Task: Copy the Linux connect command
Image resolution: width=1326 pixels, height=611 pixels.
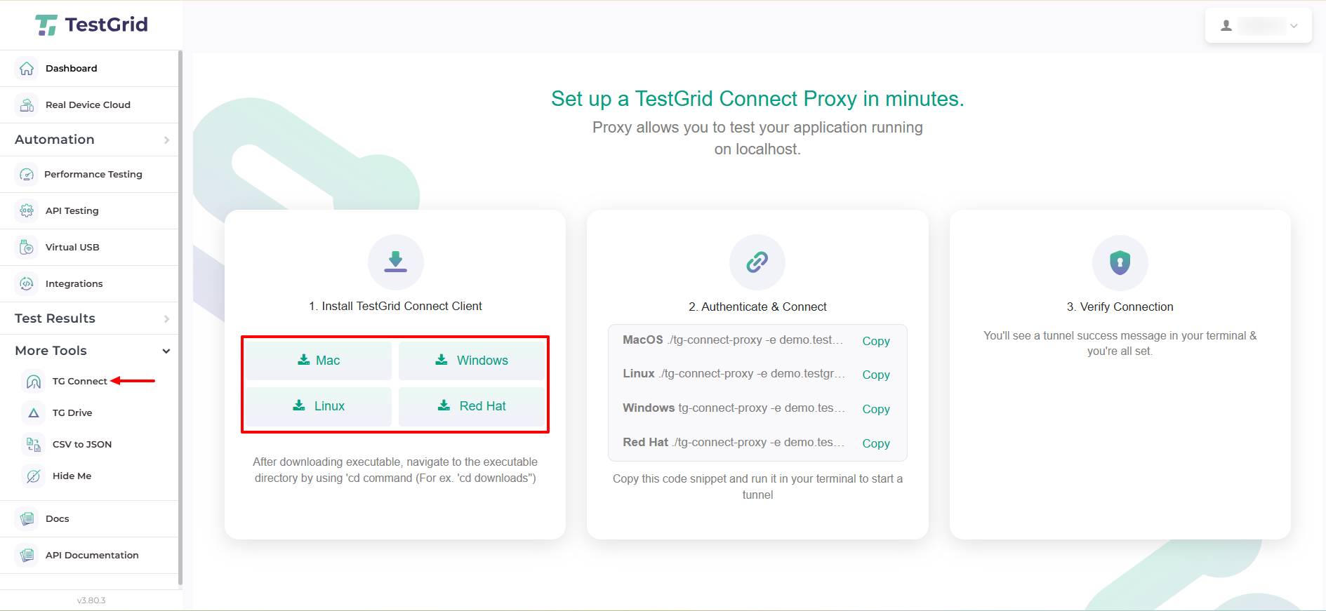Action: (875, 375)
